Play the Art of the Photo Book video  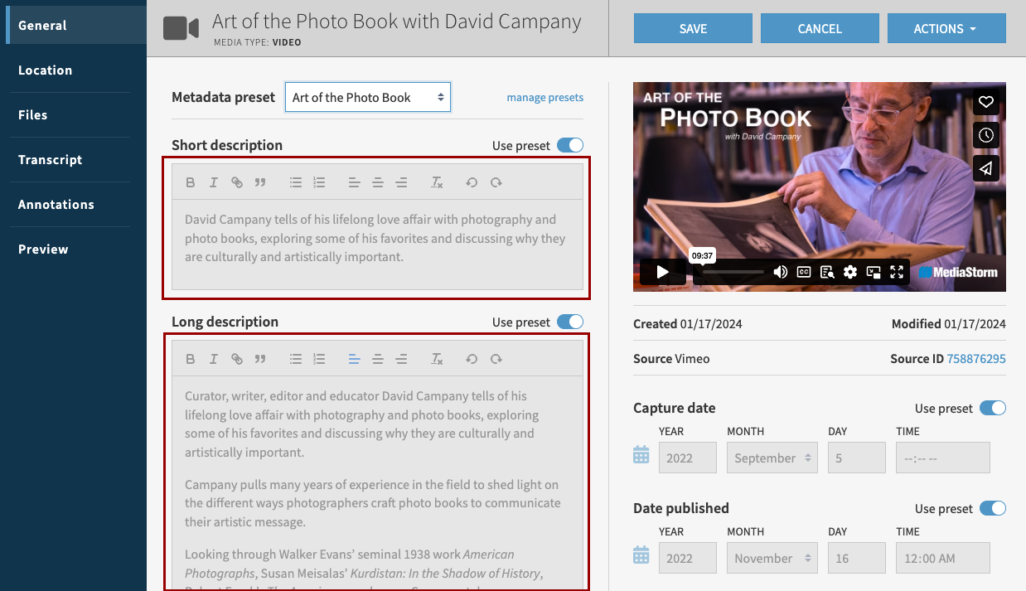pos(662,272)
